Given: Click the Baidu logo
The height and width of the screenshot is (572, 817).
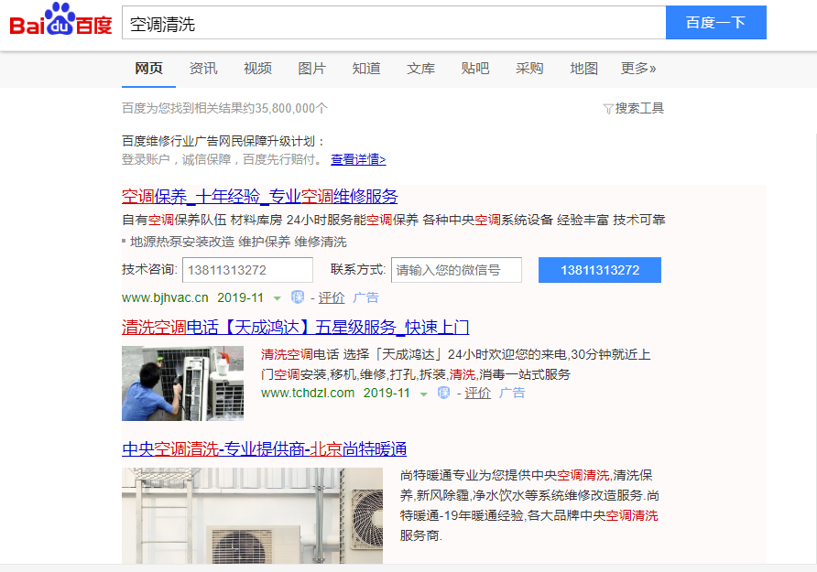Looking at the screenshot, I should point(61,20).
